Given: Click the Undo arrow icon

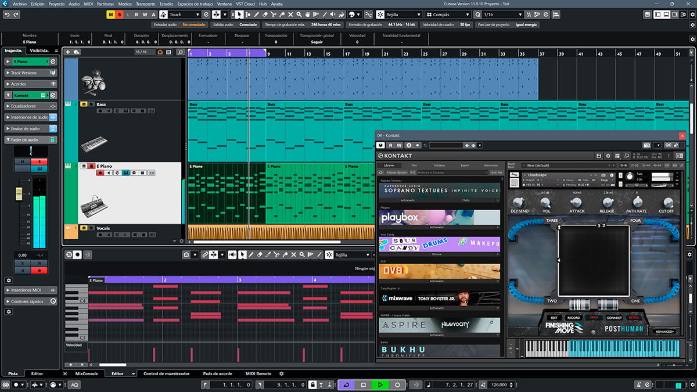Looking at the screenshot, I should tap(8, 15).
